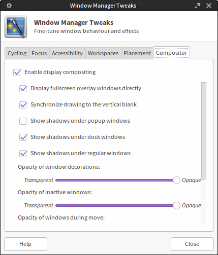This screenshot has width=218, height=255.
Task: Click the Window Manager Tweaks wand icon
Action: pyautogui.click(x=16, y=27)
